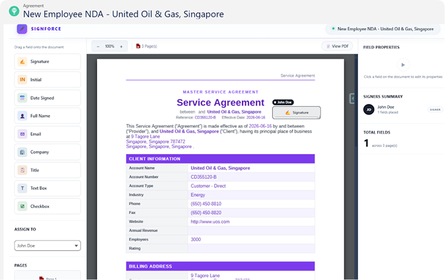Click the play icon in Field Properties

pyautogui.click(x=403, y=65)
